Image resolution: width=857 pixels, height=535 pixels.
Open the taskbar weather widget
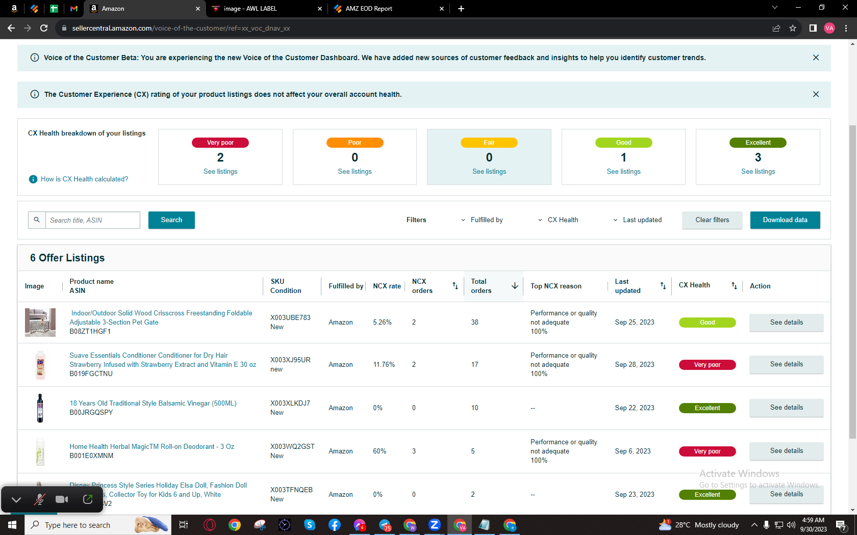point(698,525)
